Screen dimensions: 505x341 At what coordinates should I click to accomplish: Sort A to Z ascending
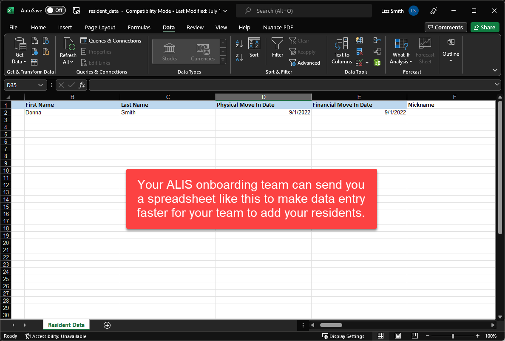point(239,44)
